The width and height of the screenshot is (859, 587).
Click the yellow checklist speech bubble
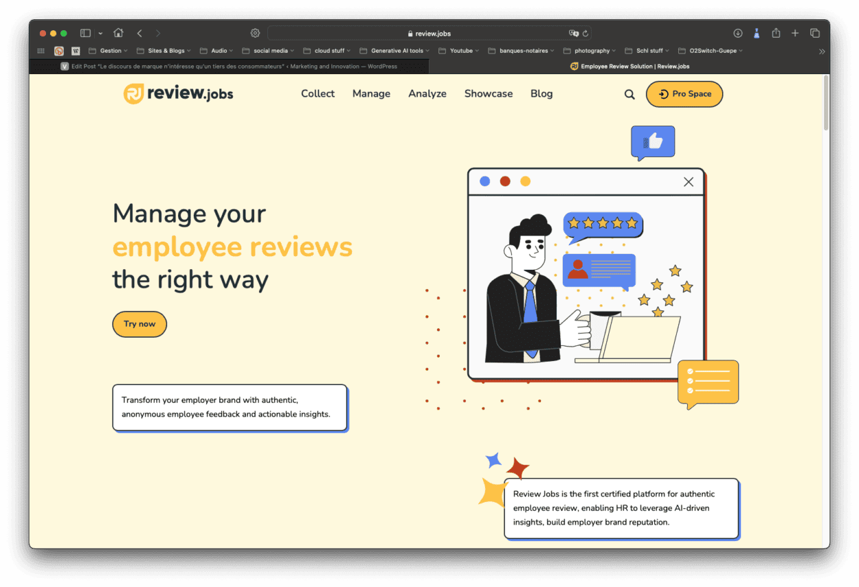tap(708, 384)
